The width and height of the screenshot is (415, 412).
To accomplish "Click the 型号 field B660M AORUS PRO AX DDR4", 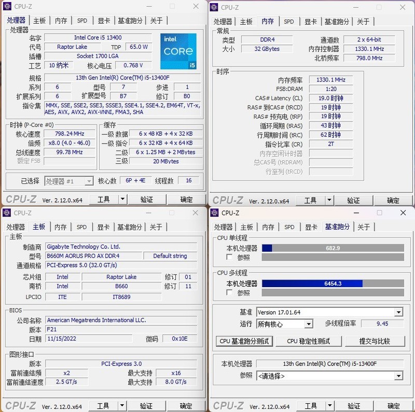I will [x=94, y=256].
